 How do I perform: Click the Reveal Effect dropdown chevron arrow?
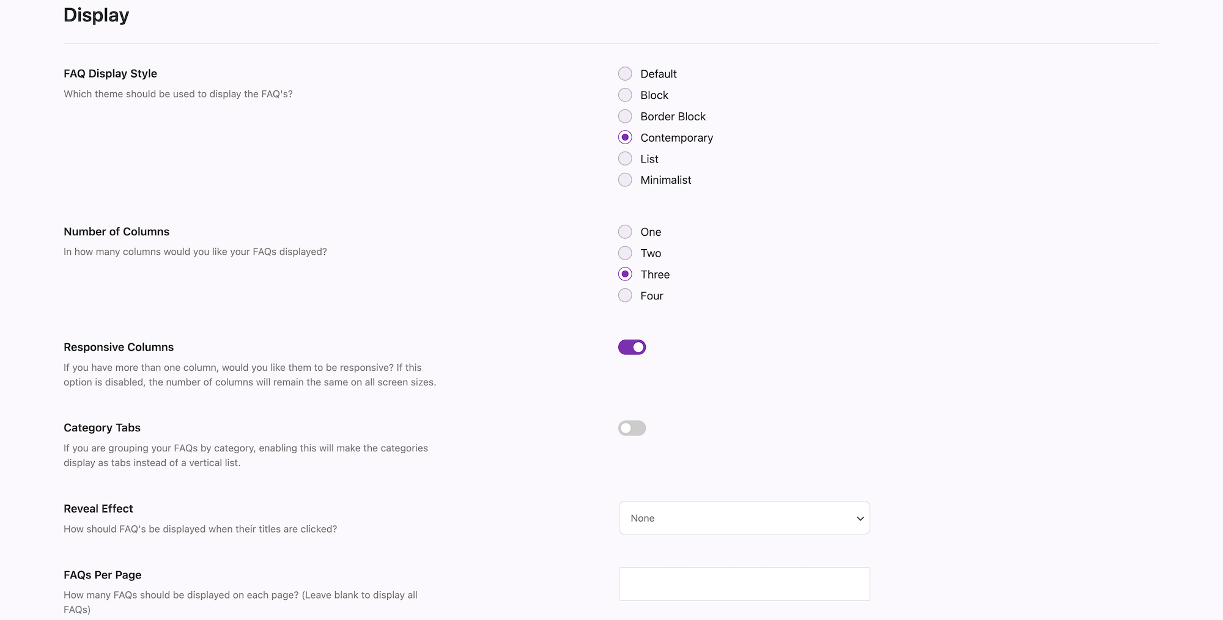coord(860,519)
